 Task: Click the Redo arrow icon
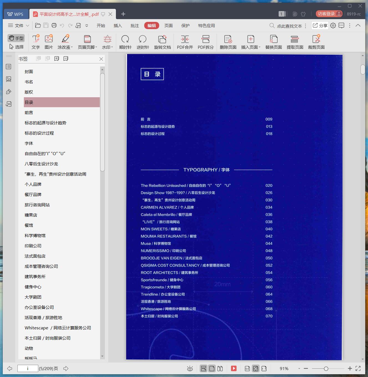pyautogui.click(x=70, y=25)
